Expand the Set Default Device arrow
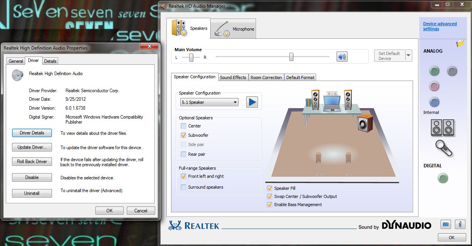This screenshot has height=246, width=472. [x=408, y=56]
